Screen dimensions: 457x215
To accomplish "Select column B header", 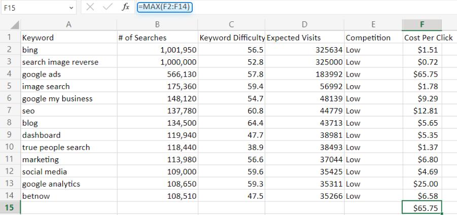I will tap(157, 25).
